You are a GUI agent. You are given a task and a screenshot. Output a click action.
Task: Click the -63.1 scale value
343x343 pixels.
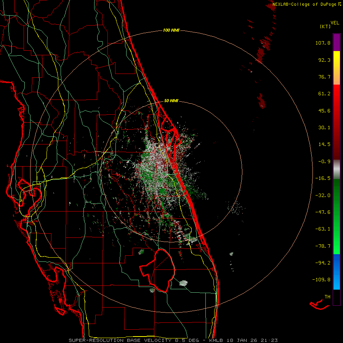(x=323, y=229)
